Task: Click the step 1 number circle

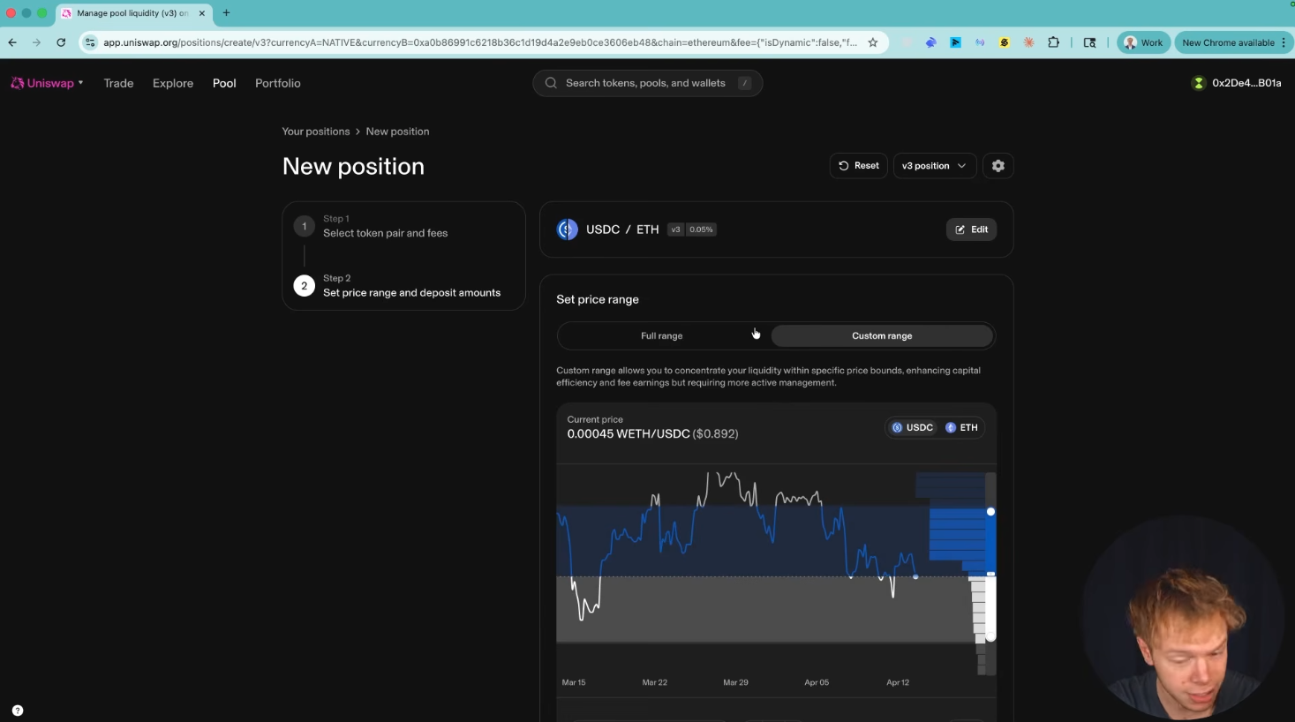Action: [x=305, y=226]
